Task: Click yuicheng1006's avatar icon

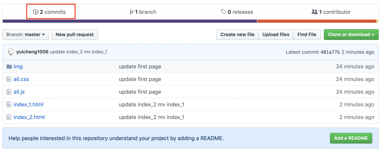Action: pyautogui.click(x=10, y=52)
